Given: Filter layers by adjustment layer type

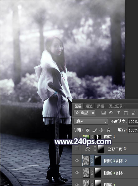Looking at the screenshot, I should [x=111, y=113].
